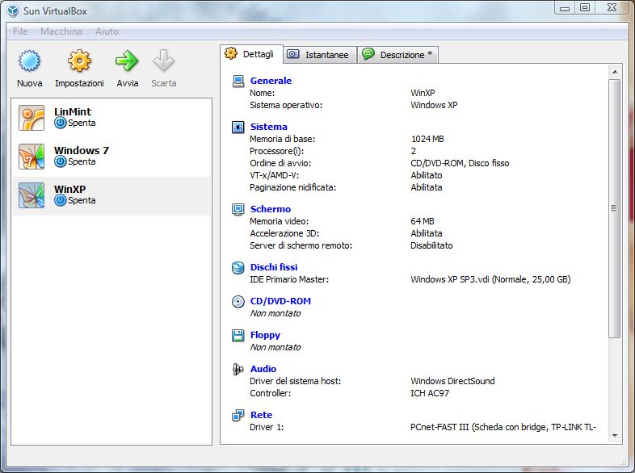Screen dimensions: 635x473
Task: Click the Sistema chip icon
Action: click(238, 127)
